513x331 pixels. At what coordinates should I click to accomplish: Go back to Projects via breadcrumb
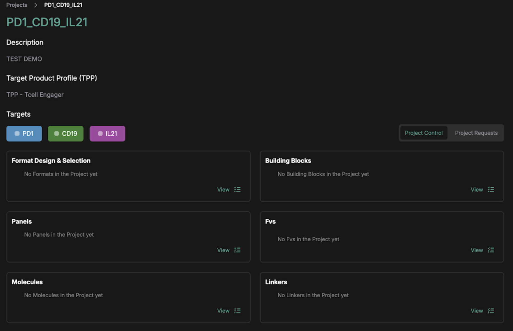[x=17, y=5]
